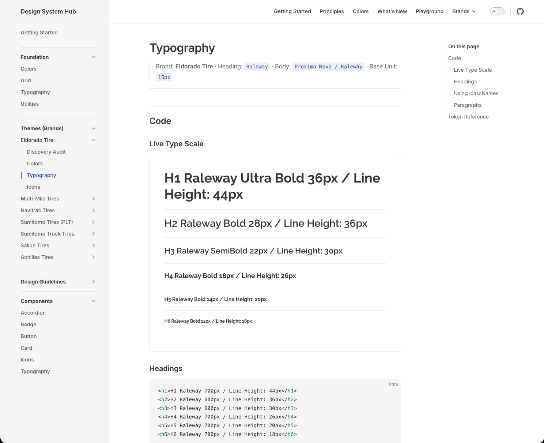Viewport: 544px width, 443px height.
Task: Open Sailun Tires brand item
Action: [35, 245]
